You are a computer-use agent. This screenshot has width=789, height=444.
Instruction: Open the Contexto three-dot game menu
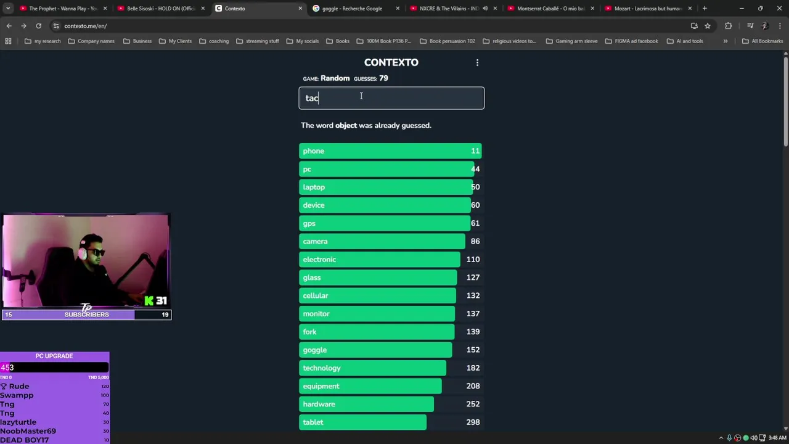click(x=477, y=63)
